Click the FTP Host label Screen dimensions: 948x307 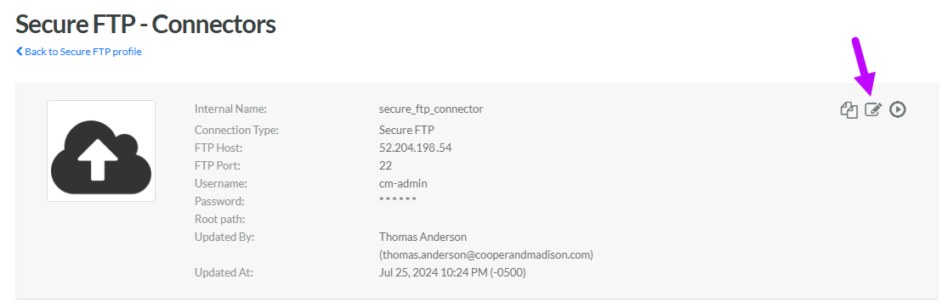point(219,148)
